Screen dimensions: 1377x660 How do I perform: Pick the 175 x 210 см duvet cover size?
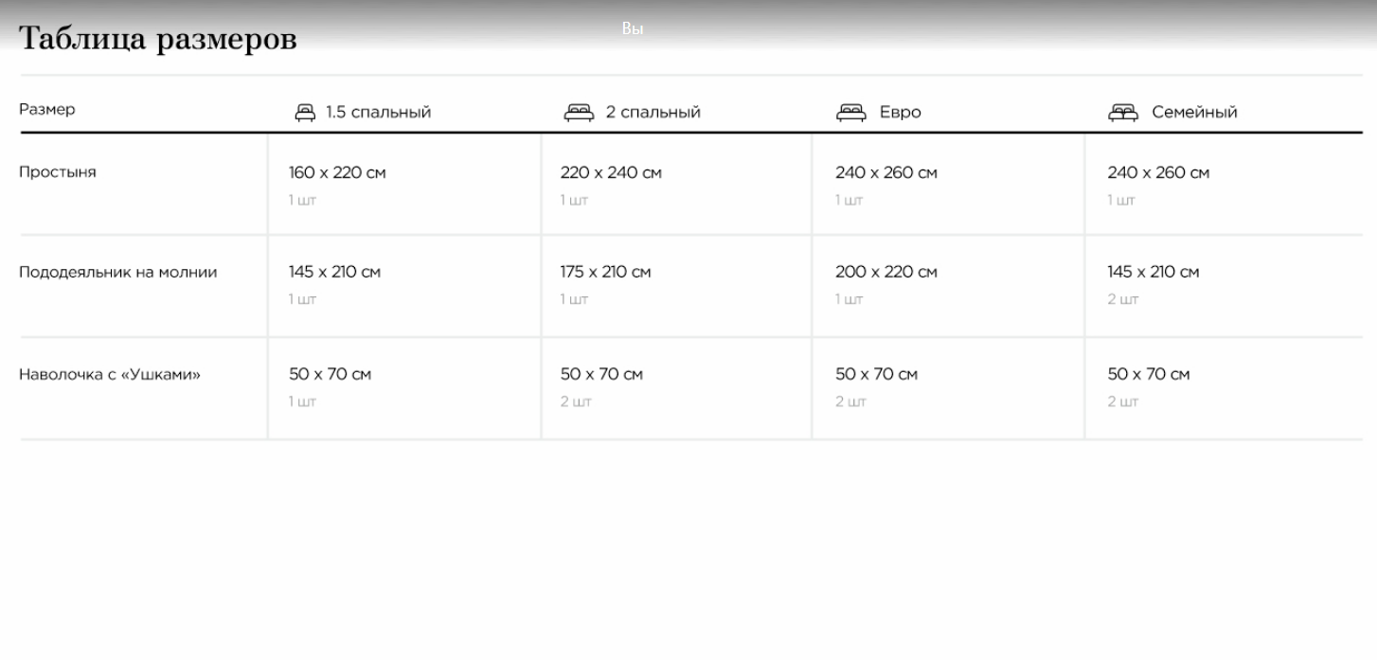click(605, 273)
